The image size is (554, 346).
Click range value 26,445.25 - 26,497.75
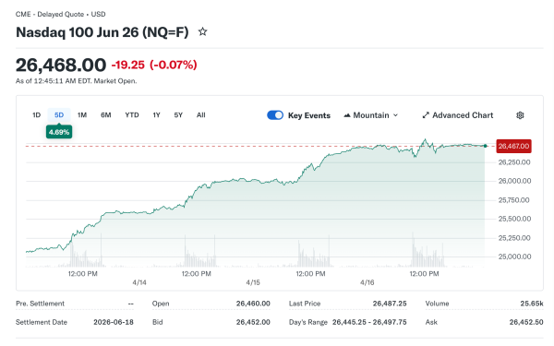(x=369, y=322)
